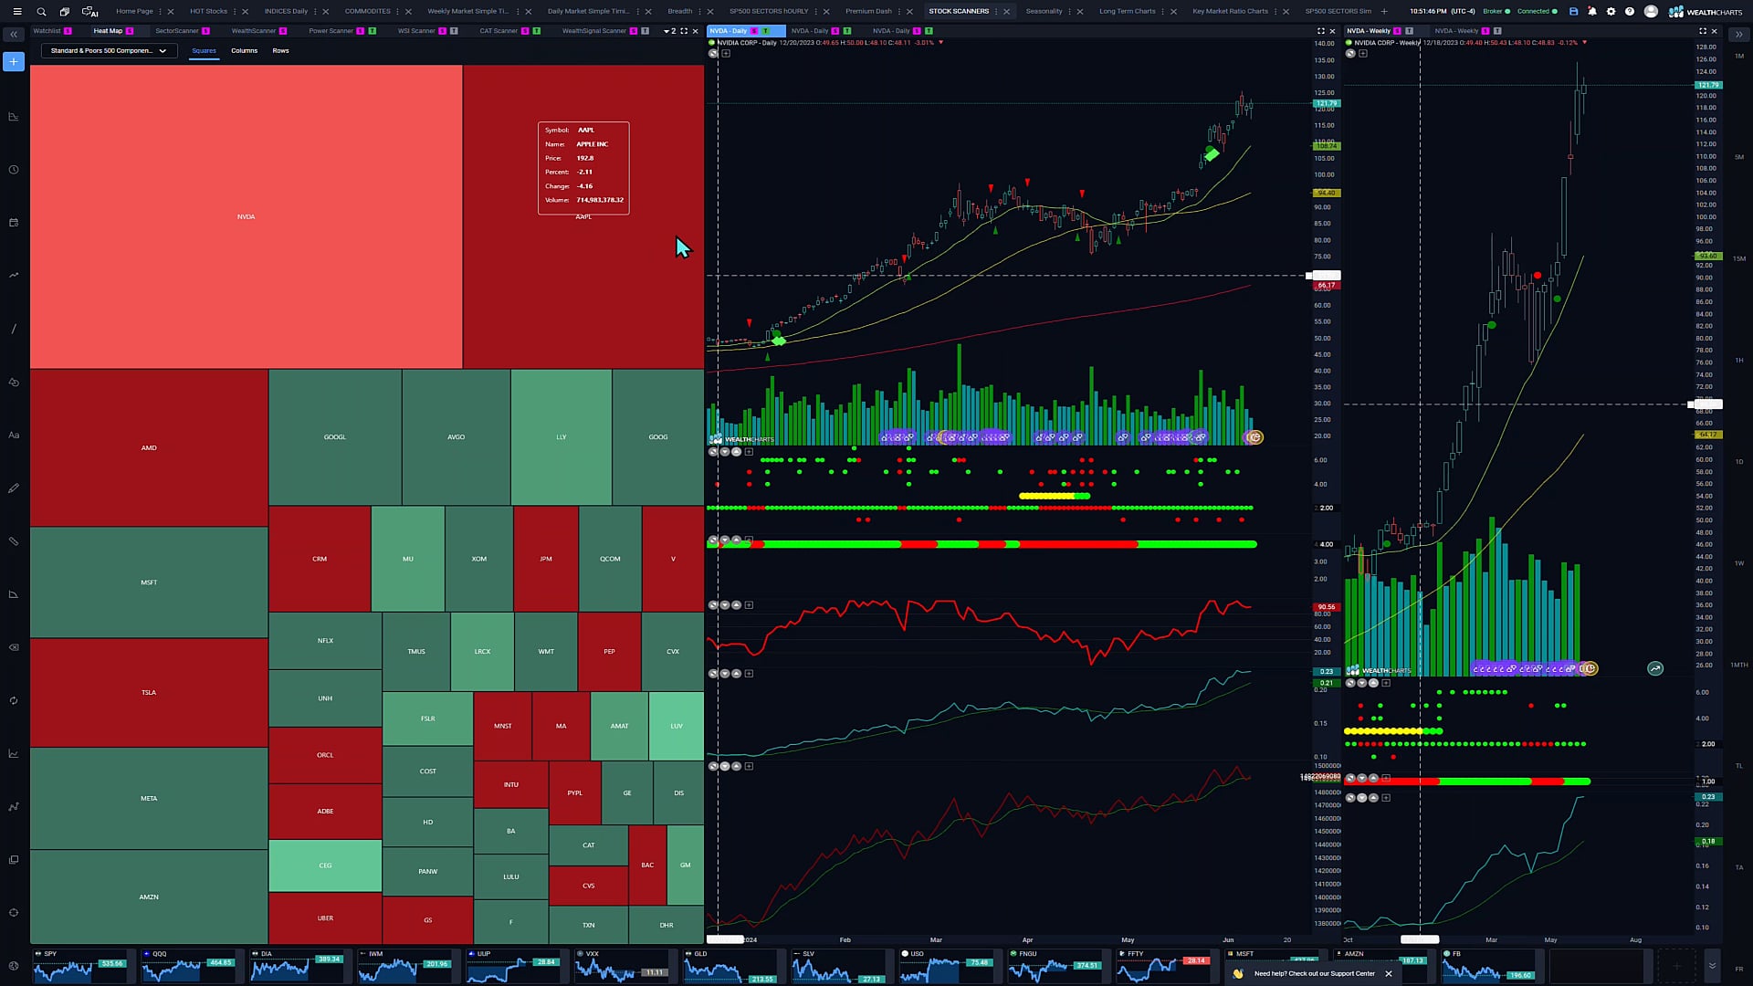
Task: Toggle visibility eye of NVDA Weekly main series
Action: 1349,54
